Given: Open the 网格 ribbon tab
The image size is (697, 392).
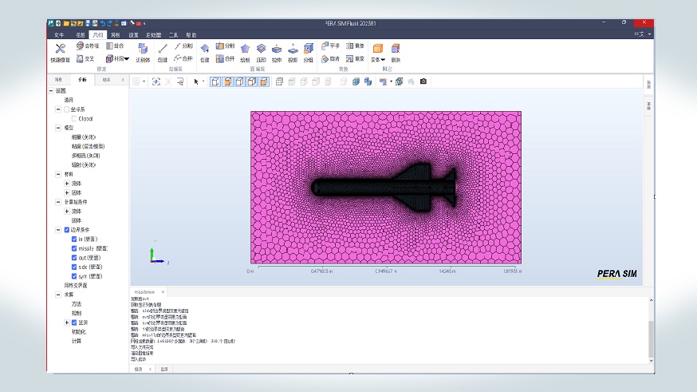Looking at the screenshot, I should click(x=116, y=35).
